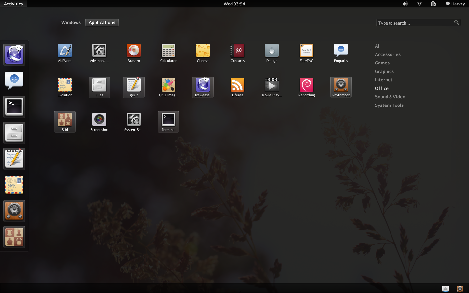Click the Empathy chat icon in the dash

point(14,81)
